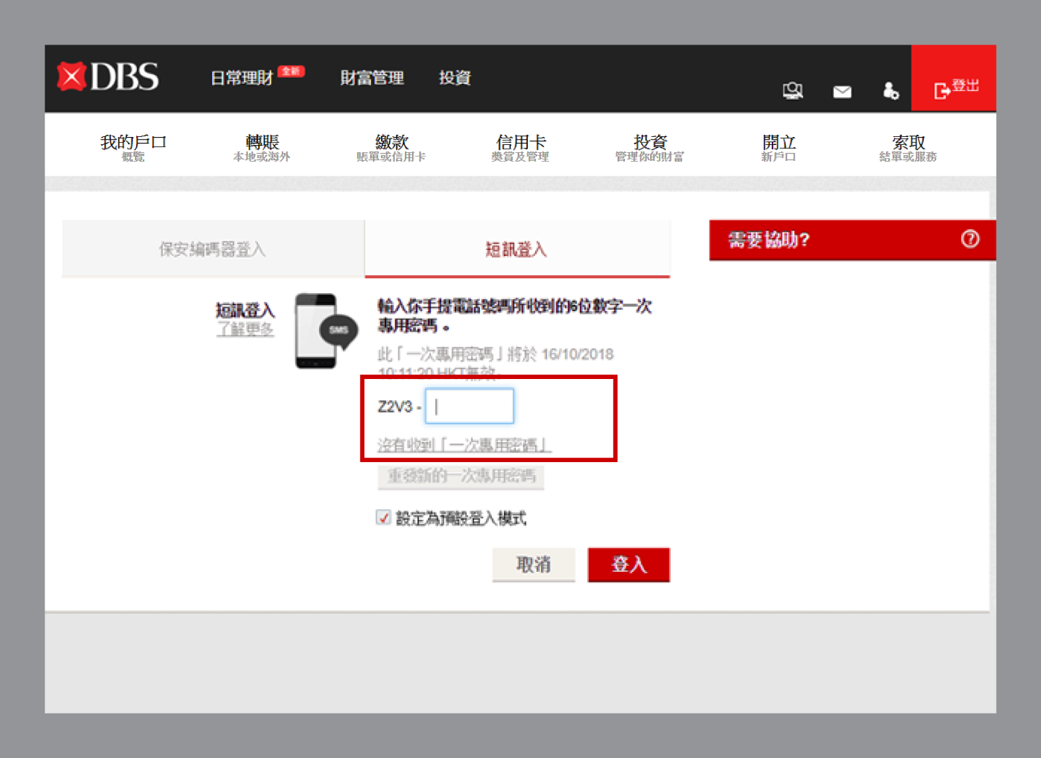Open 轉賬 本地或海外 navigation item
The height and width of the screenshot is (758, 1041).
[x=262, y=148]
